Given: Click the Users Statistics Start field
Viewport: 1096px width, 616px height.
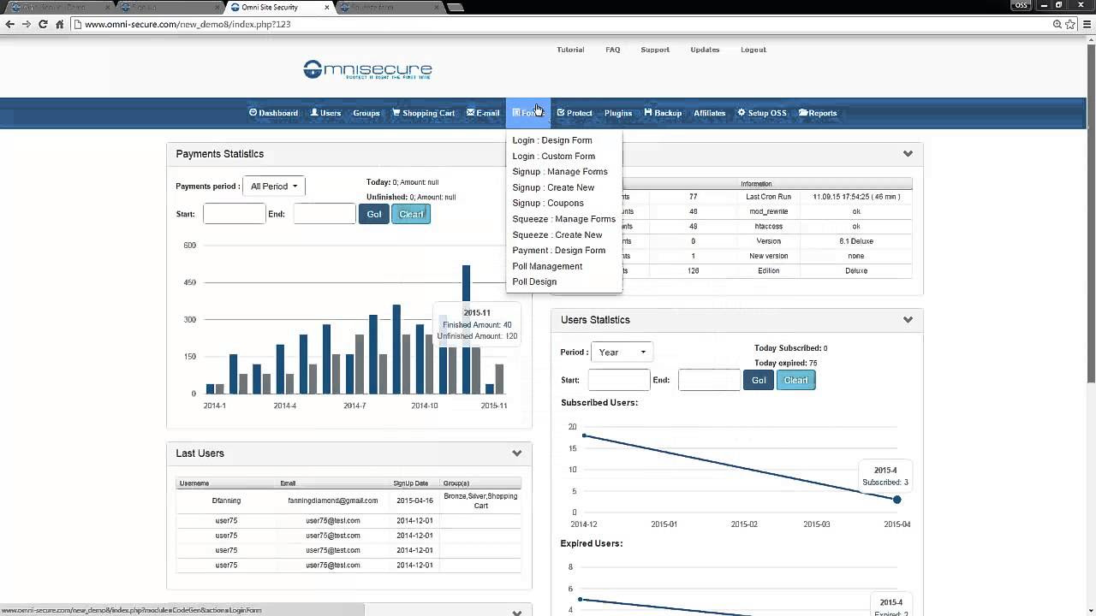Looking at the screenshot, I should click(619, 380).
